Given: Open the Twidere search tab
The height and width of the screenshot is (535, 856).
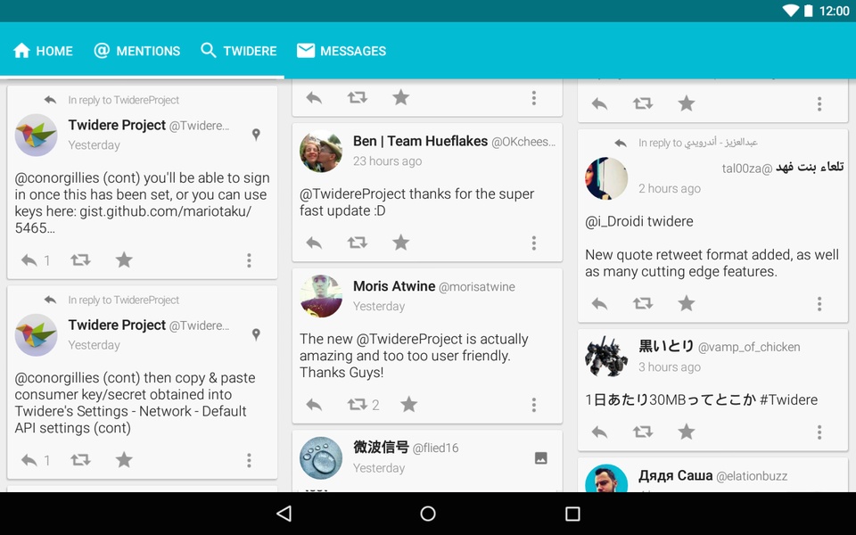Looking at the screenshot, I should (239, 51).
